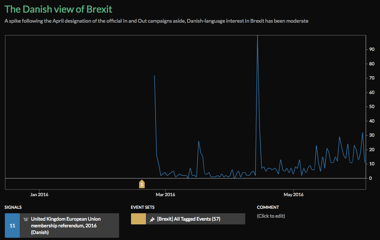
Task: Open the United Kingdom European Union referendum signal
Action: [66, 226]
